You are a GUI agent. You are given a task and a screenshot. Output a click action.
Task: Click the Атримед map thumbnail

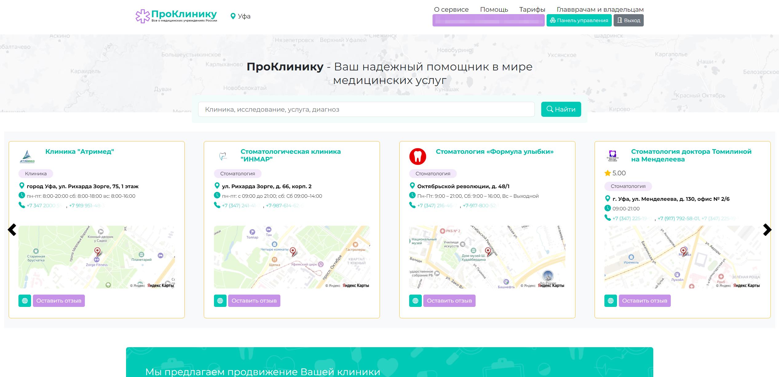97,257
